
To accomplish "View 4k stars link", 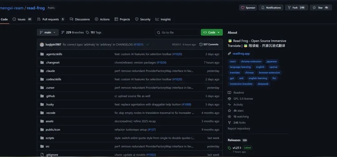I will pyautogui.click(x=239, y=111).
